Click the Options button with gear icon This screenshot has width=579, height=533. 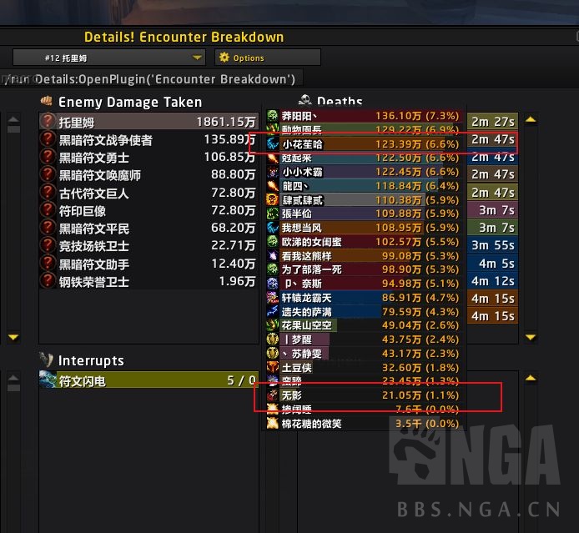pos(268,58)
